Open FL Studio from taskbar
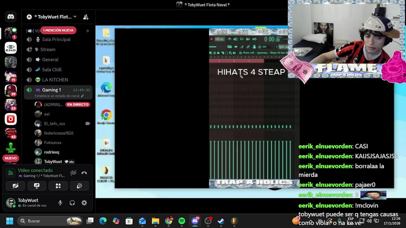Image resolution: width=406 pixels, height=228 pixels. pos(234,221)
